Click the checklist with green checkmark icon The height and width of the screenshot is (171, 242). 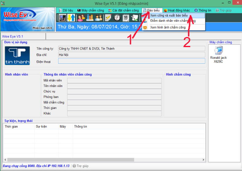134,17
